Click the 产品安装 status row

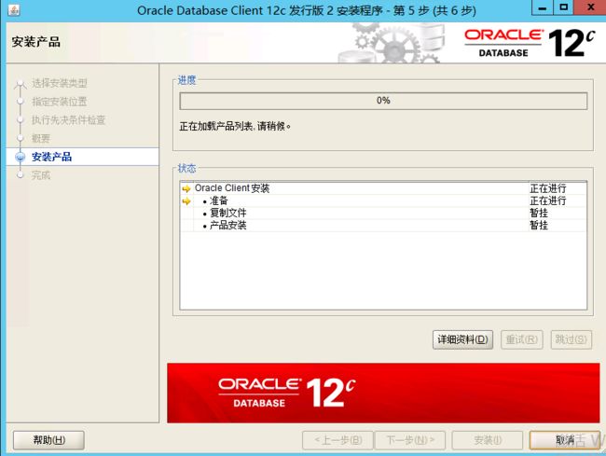(x=383, y=226)
